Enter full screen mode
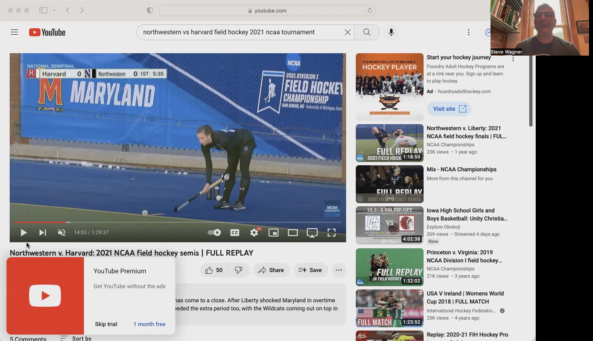The image size is (593, 341). pyautogui.click(x=332, y=233)
